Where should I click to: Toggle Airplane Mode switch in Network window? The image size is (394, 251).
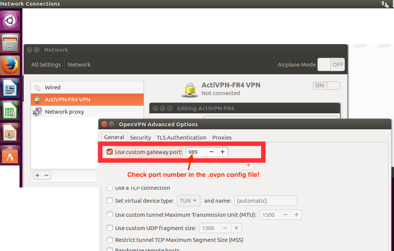[x=331, y=64]
